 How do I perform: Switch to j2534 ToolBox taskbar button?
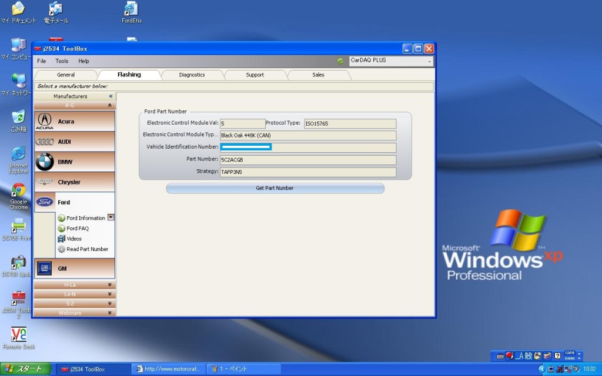pyautogui.click(x=92, y=369)
